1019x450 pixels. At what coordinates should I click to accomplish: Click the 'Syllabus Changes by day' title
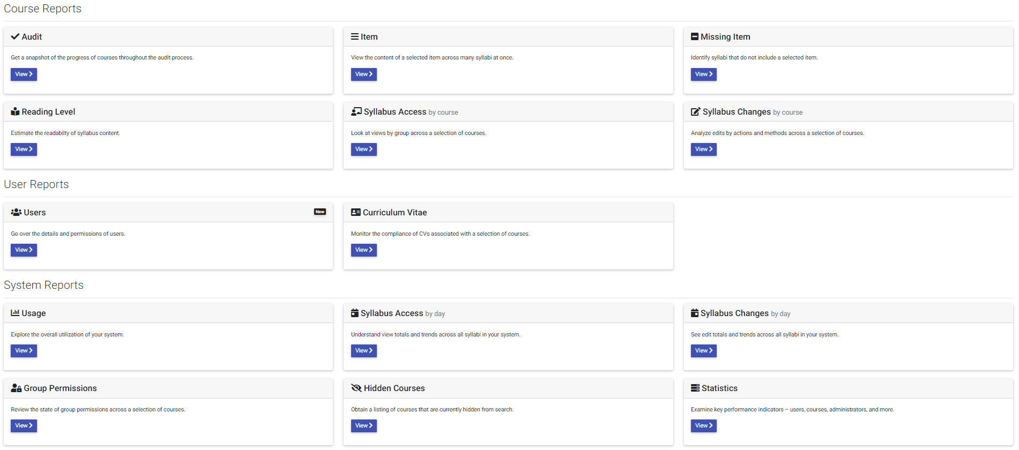(x=746, y=313)
